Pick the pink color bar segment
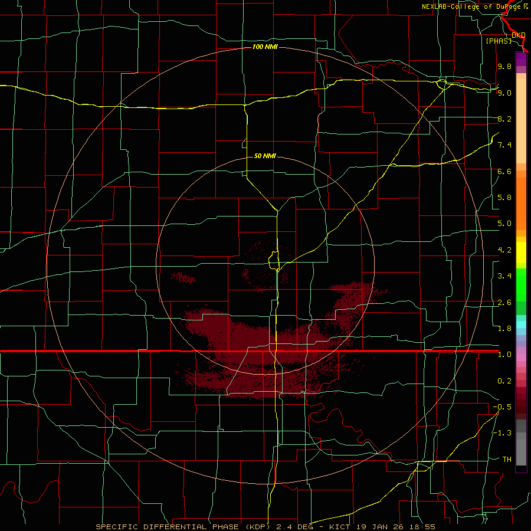This screenshot has width=531, height=531. (521, 358)
